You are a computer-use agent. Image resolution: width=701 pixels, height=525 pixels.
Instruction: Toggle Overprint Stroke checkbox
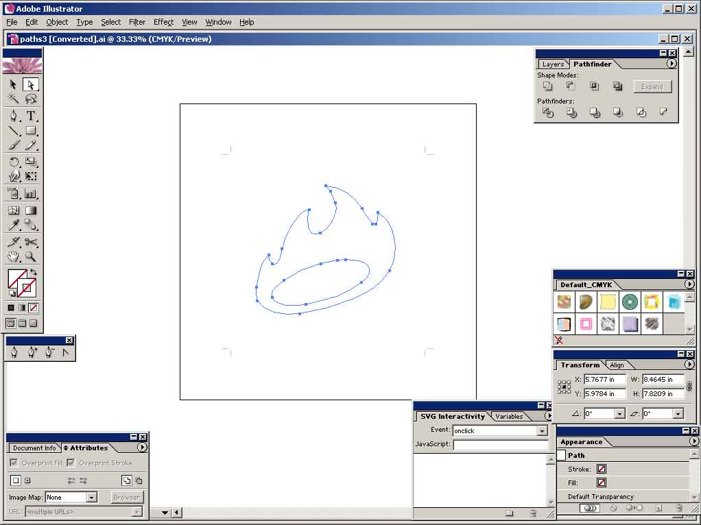pos(71,463)
